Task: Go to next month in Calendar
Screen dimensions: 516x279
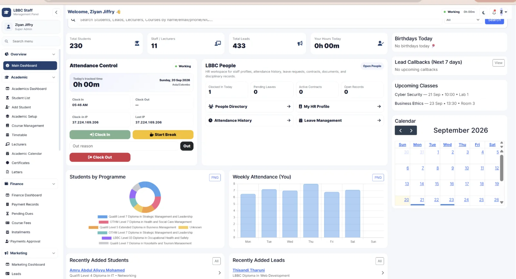Action: coord(412,131)
